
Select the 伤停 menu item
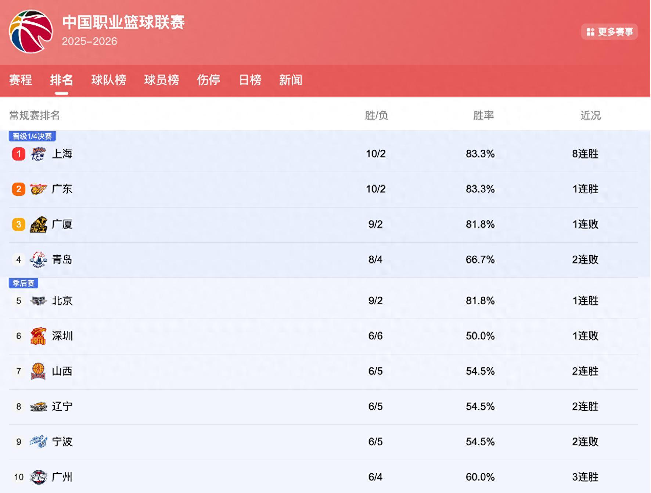209,80
